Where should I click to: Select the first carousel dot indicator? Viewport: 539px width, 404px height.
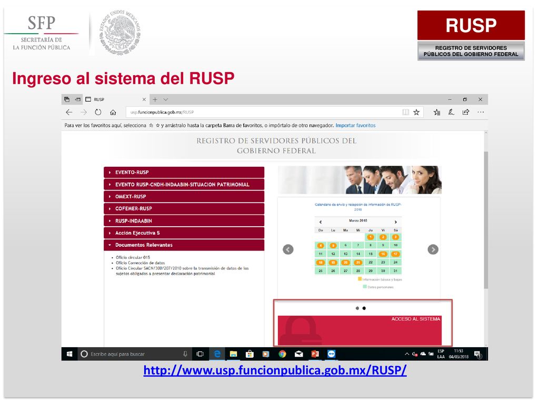pyautogui.click(x=357, y=308)
